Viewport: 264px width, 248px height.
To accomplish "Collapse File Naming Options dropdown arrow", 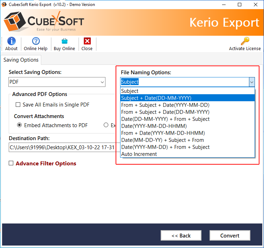I will pyautogui.click(x=252, y=82).
